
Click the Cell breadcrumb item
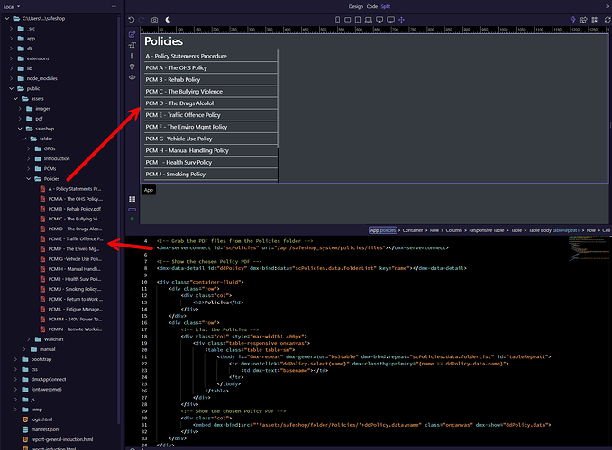click(606, 230)
